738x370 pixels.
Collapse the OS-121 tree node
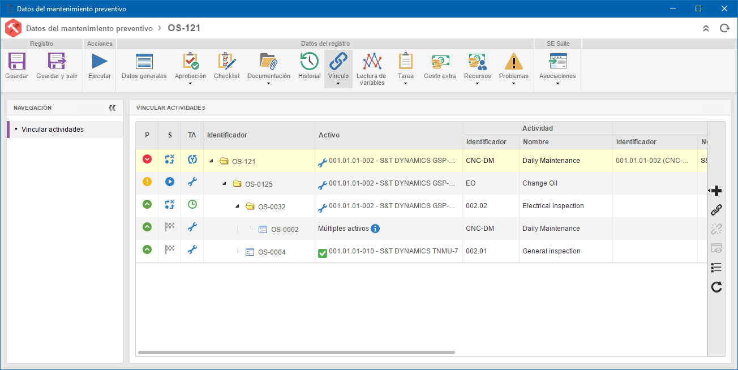[212, 161]
